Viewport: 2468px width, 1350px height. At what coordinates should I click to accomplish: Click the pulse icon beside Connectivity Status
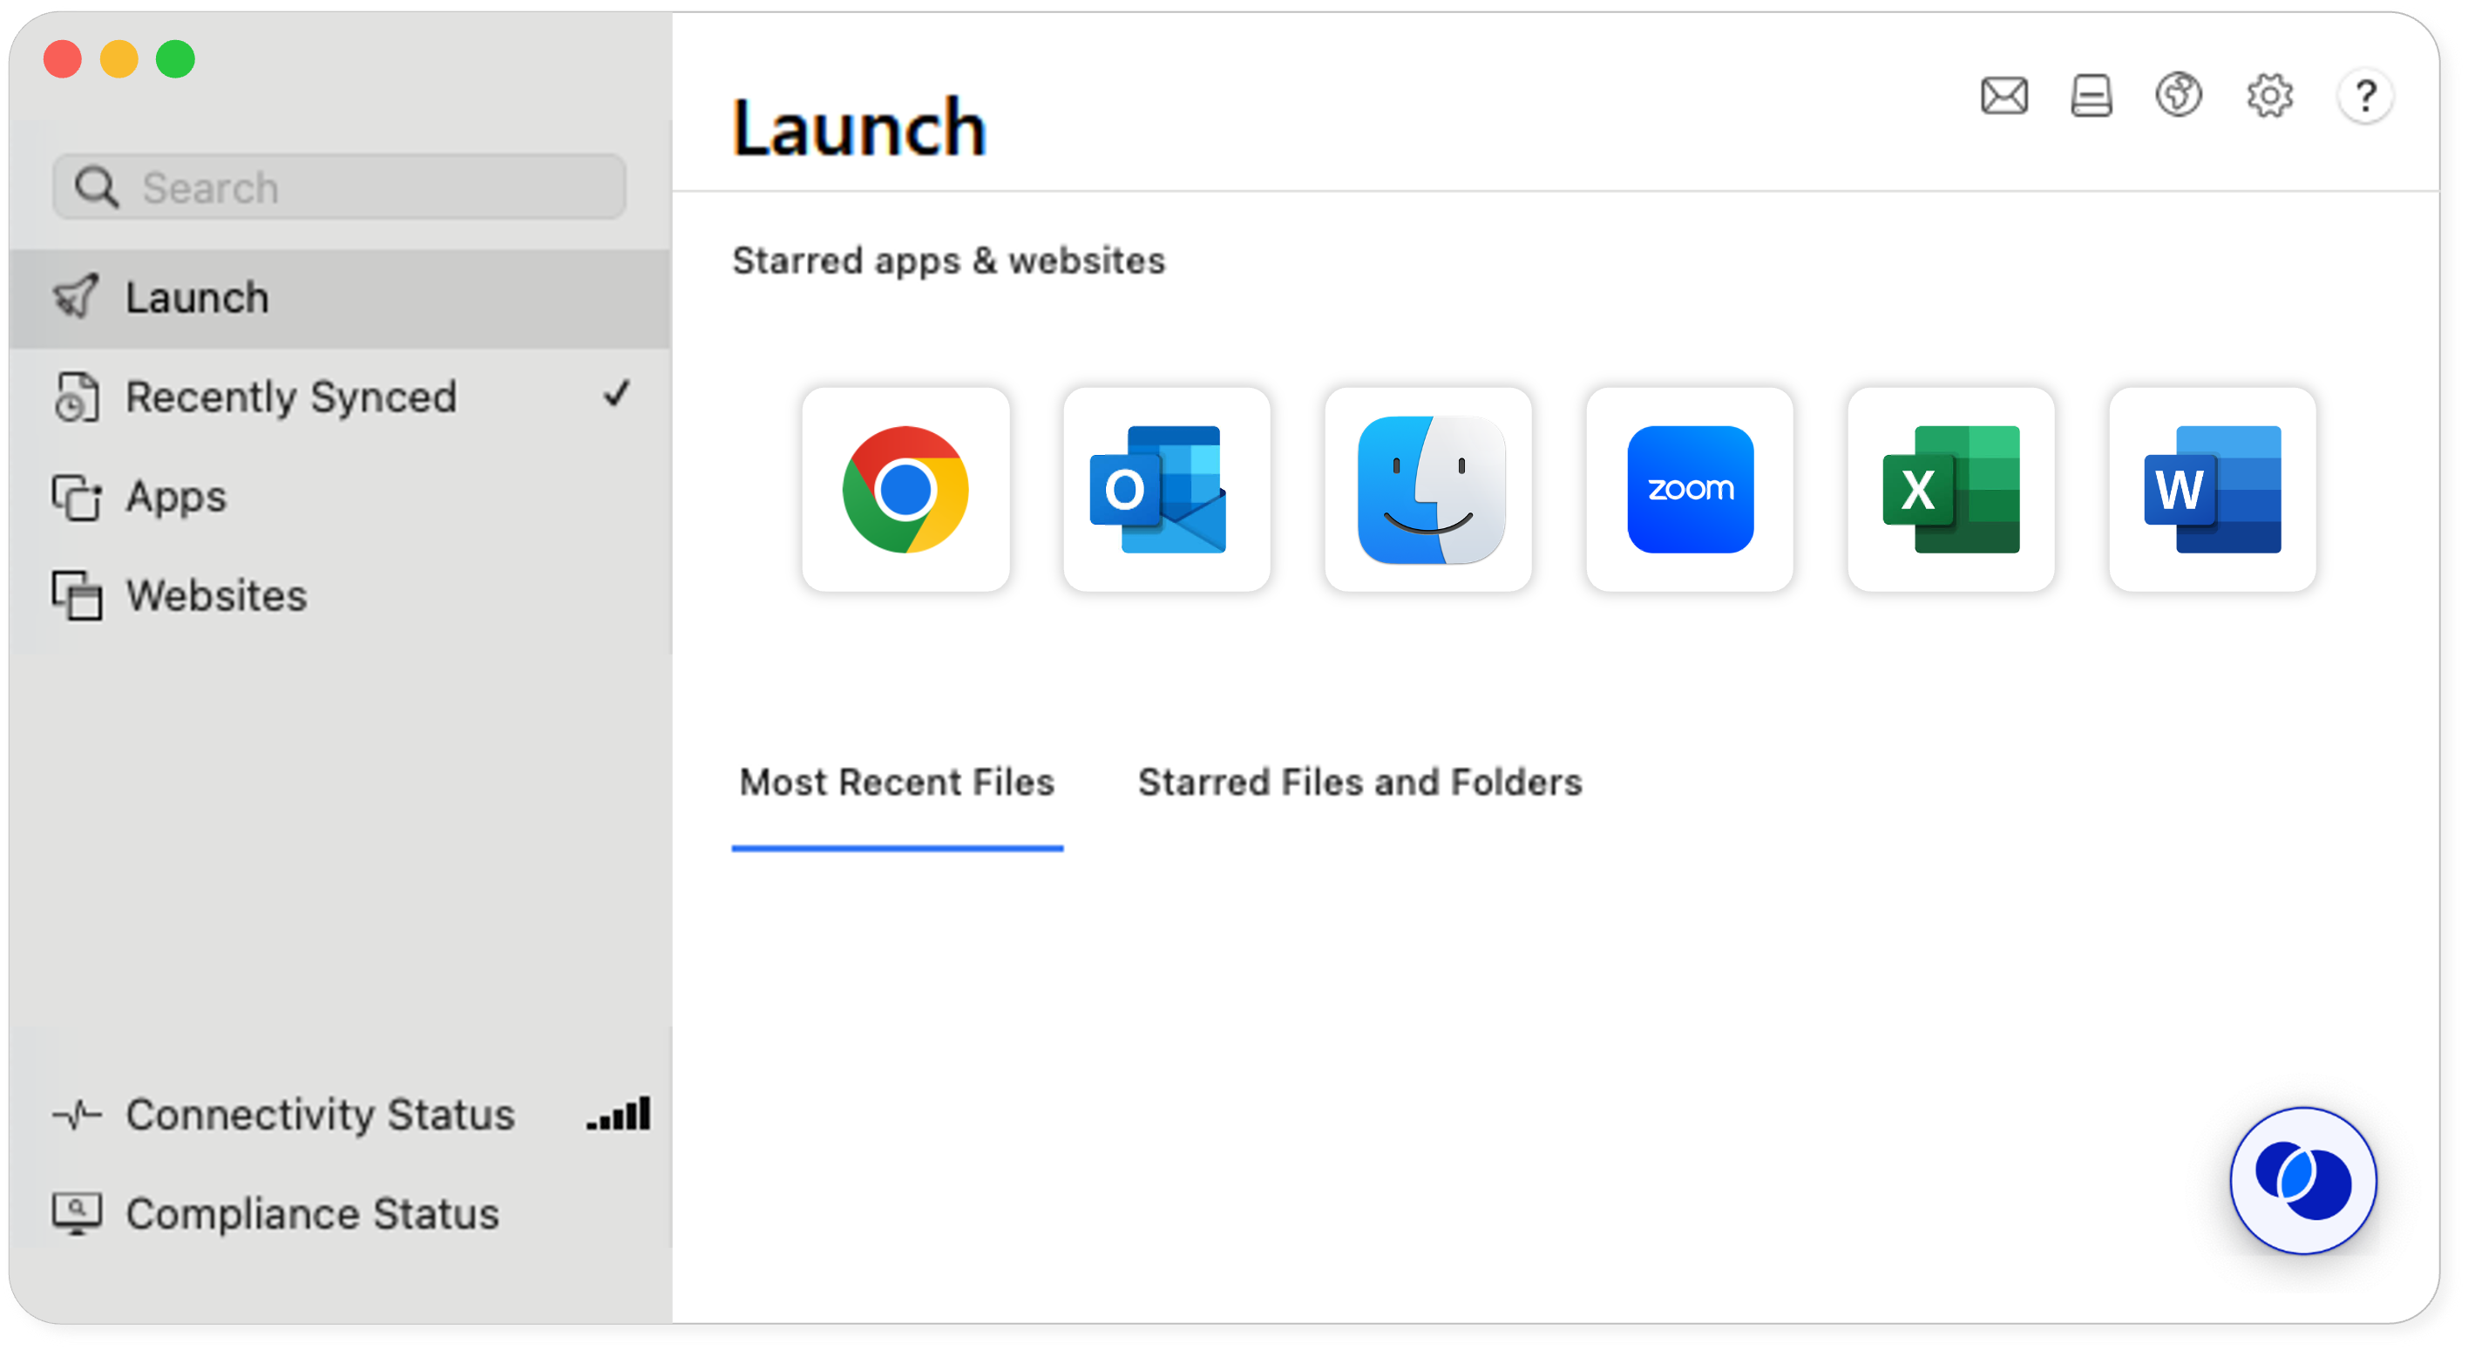77,1116
